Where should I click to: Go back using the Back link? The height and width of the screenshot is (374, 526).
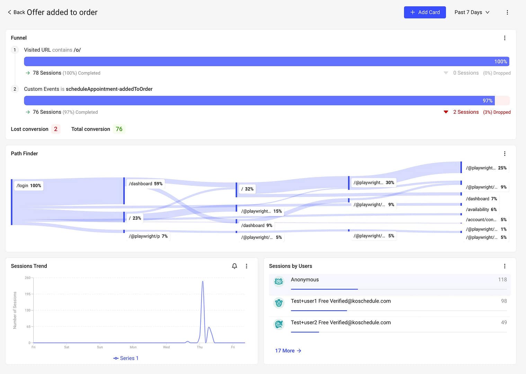[16, 12]
